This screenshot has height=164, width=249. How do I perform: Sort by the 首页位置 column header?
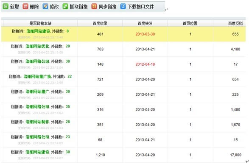190,23
